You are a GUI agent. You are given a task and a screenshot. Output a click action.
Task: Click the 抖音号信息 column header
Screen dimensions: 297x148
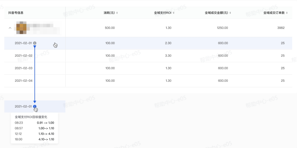16,13
